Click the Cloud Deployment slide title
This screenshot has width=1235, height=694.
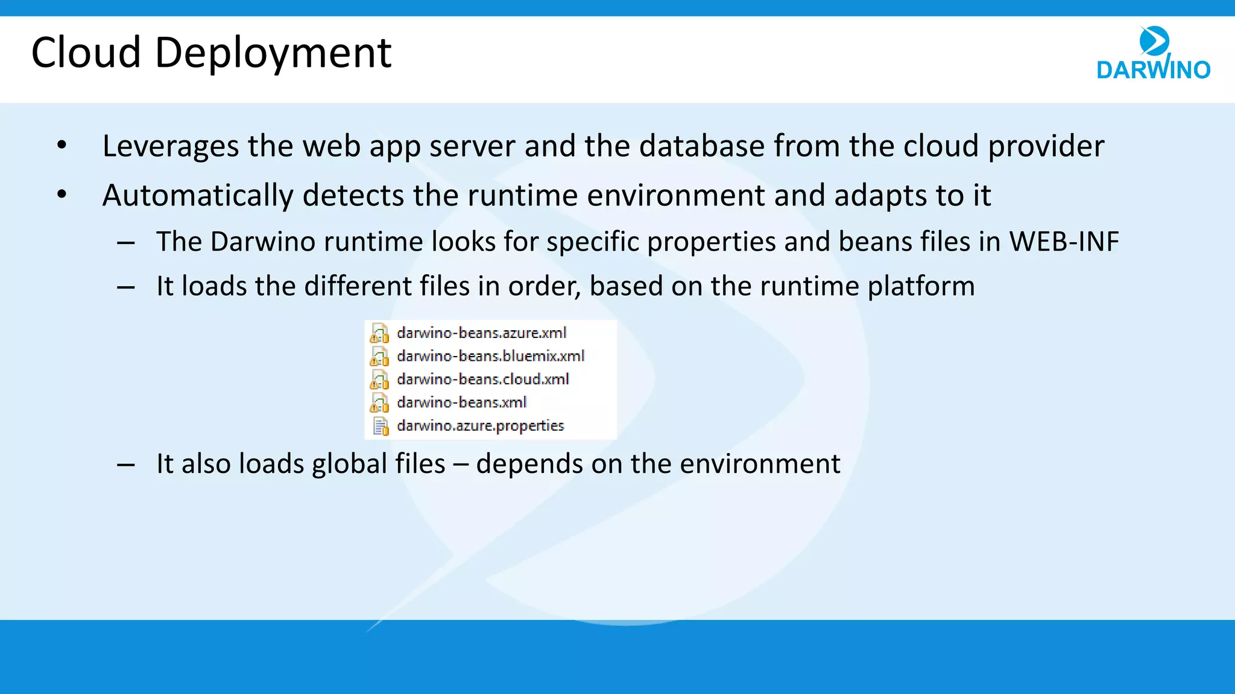tap(211, 53)
